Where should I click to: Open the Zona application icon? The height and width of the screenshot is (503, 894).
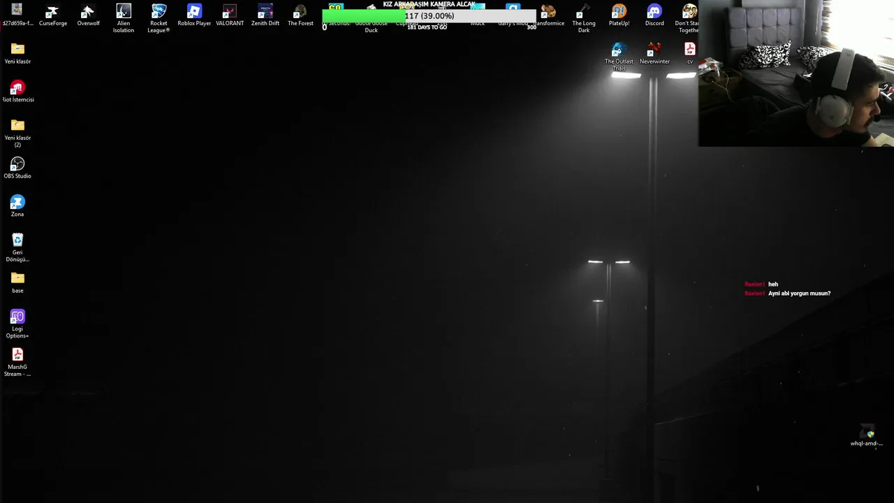(x=17, y=206)
